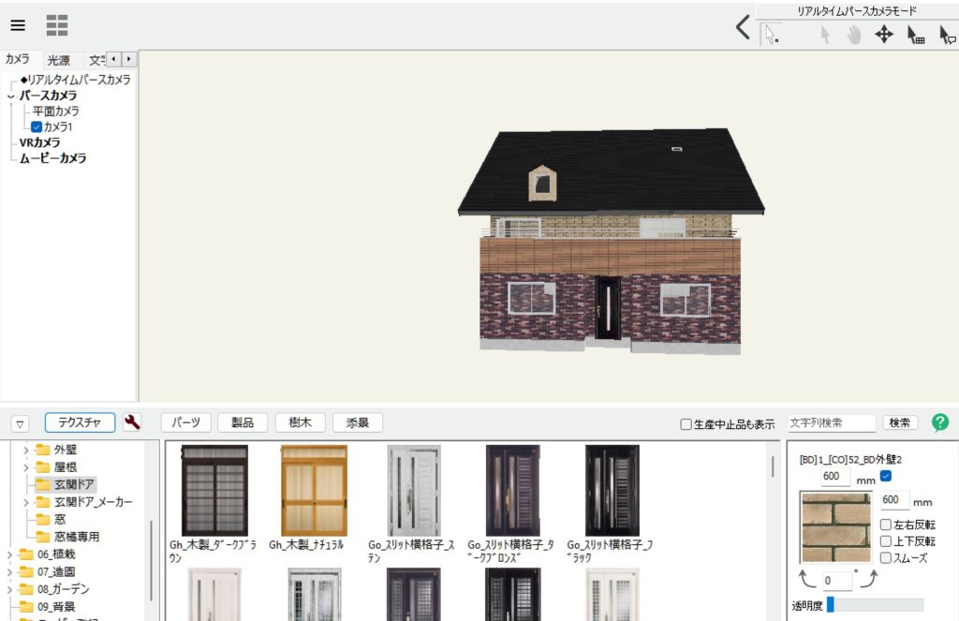Toggle the カメラ1 checkbox
This screenshot has width=959, height=621.
click(37, 126)
